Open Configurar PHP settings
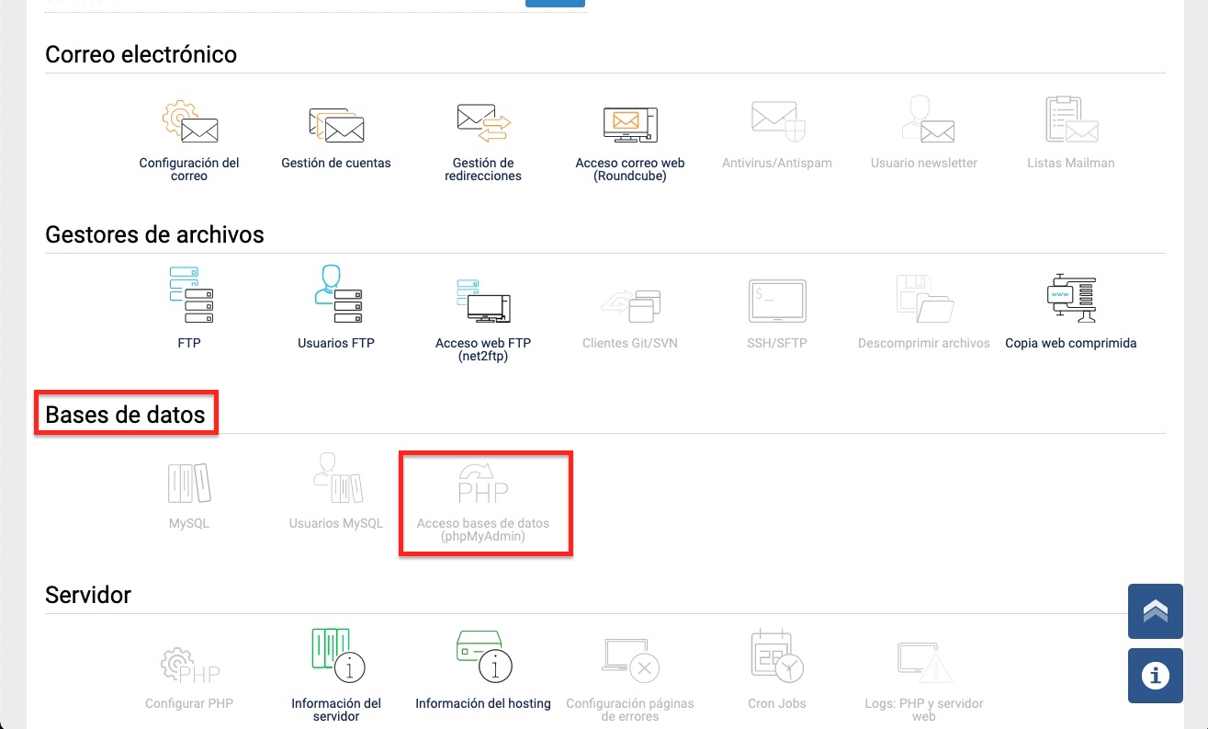1208x729 pixels. pos(188,666)
